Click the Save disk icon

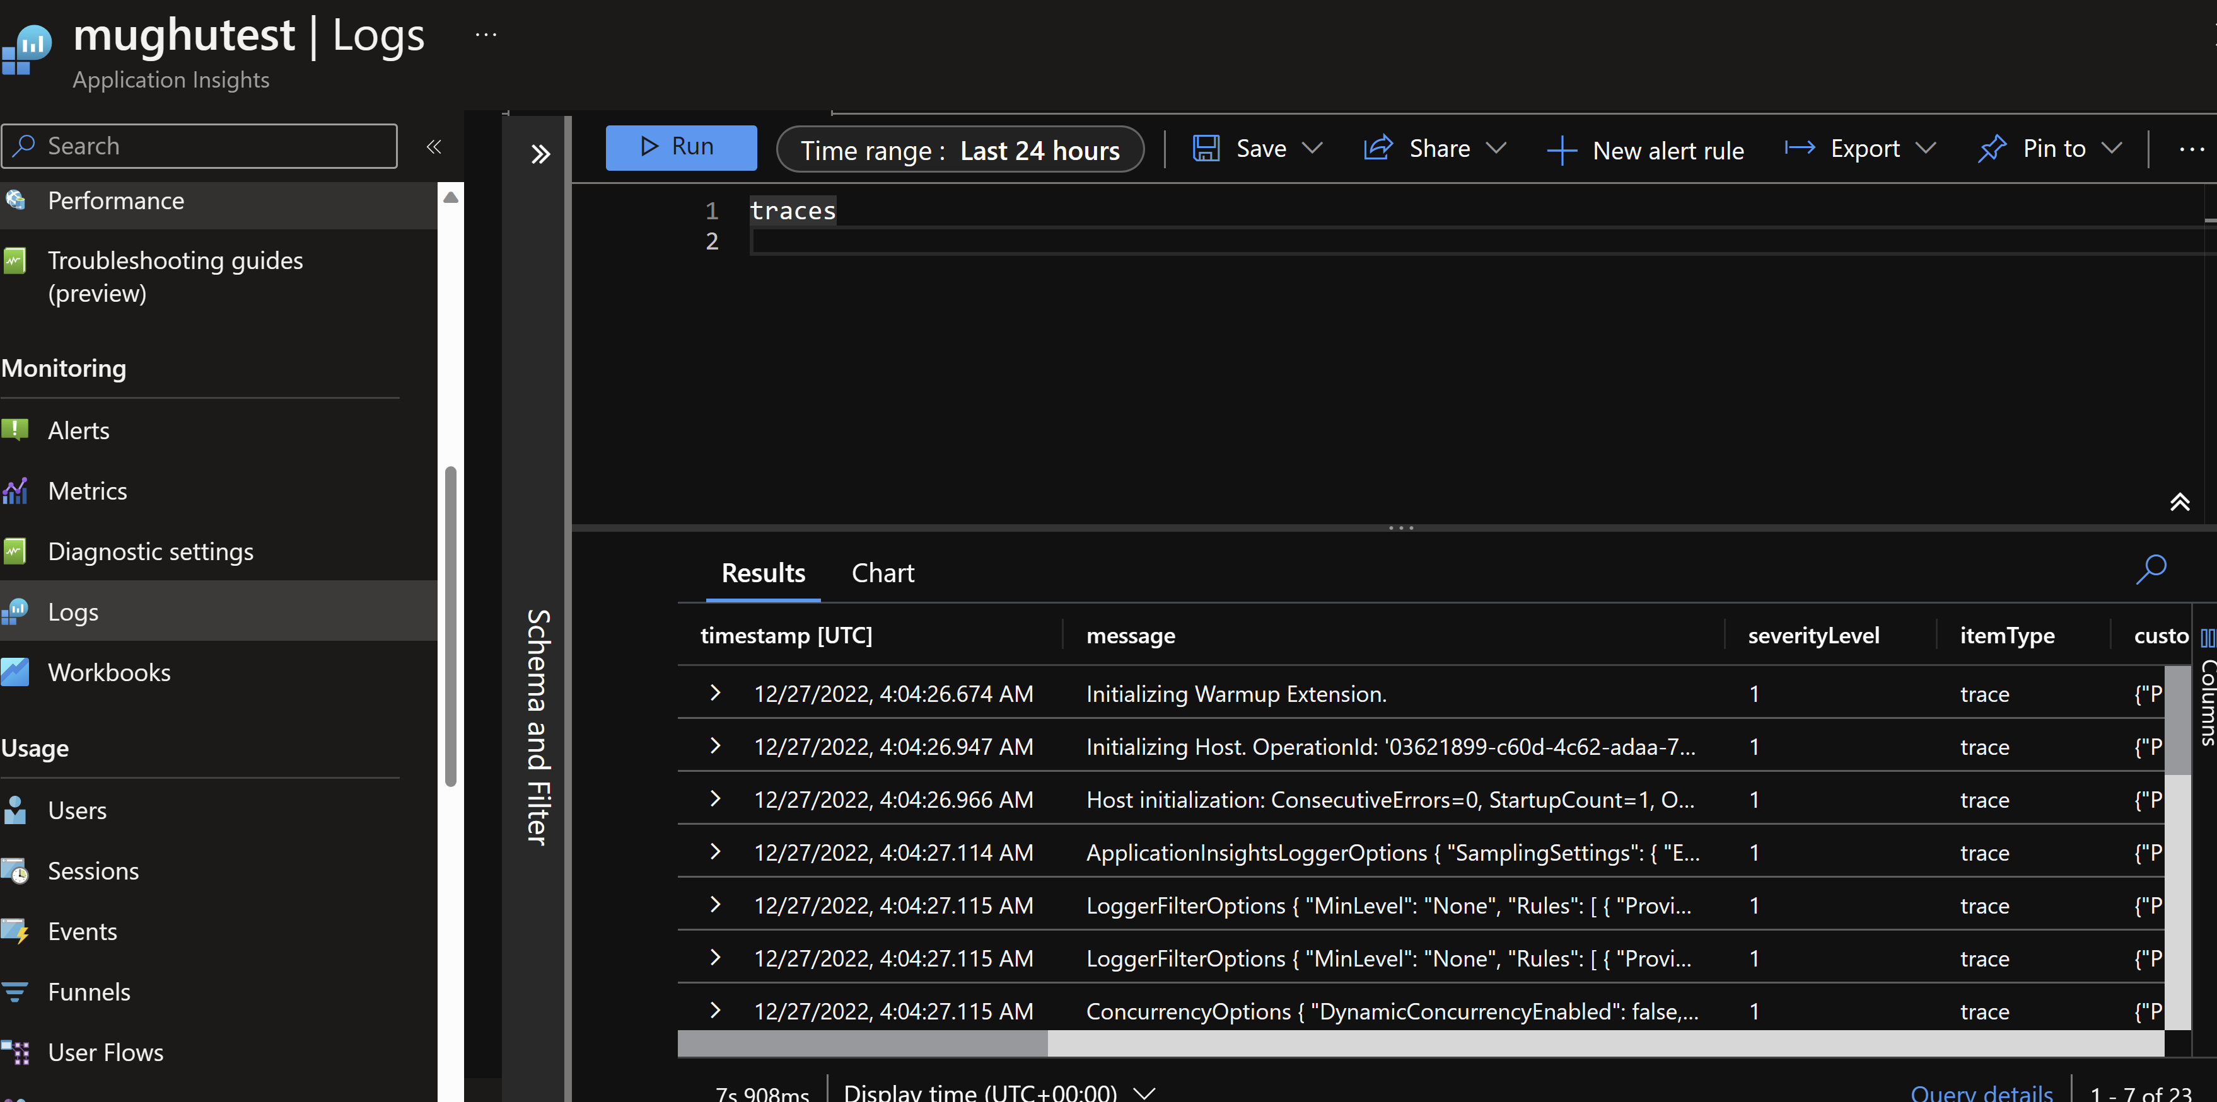(x=1206, y=149)
